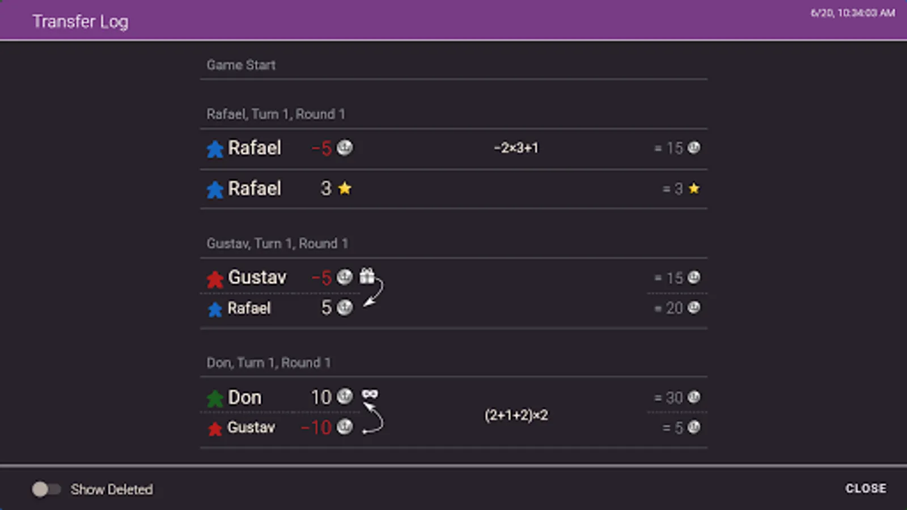The width and height of the screenshot is (907, 510).
Task: Click the yellow star next to Rafael's 3
Action: tap(345, 188)
